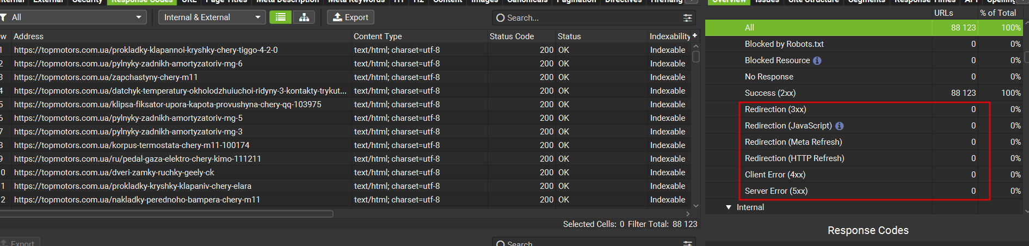Screen dimensions: 1029x246
Task: Select the zapchastyny-chery-m11 URL row
Action: pyautogui.click(x=106, y=77)
